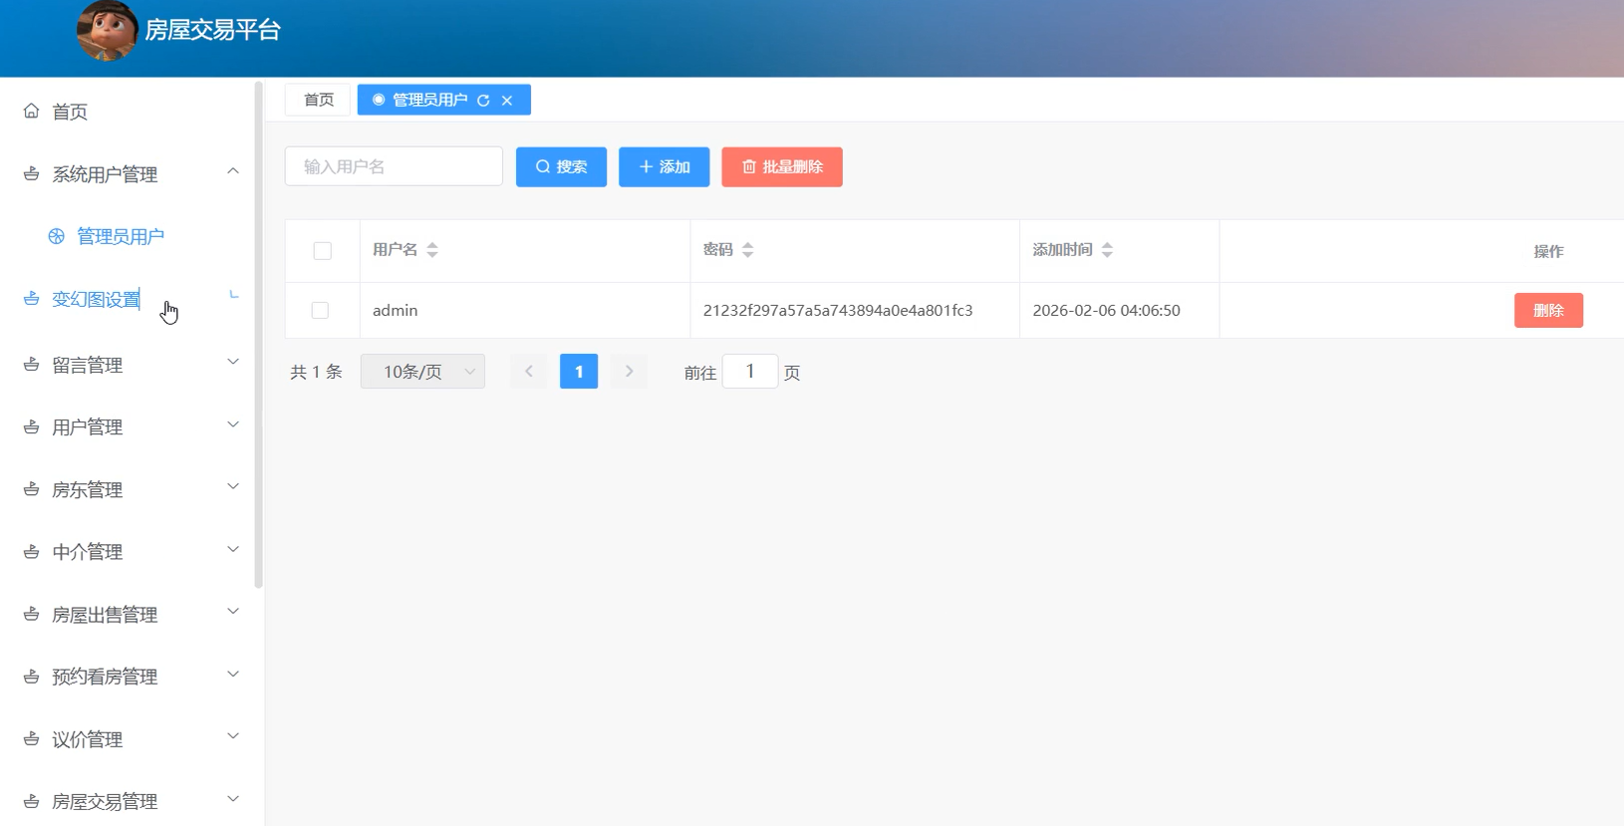This screenshot has height=826, width=1624.
Task: Expand the 房屋出售管理 menu
Action: [233, 612]
